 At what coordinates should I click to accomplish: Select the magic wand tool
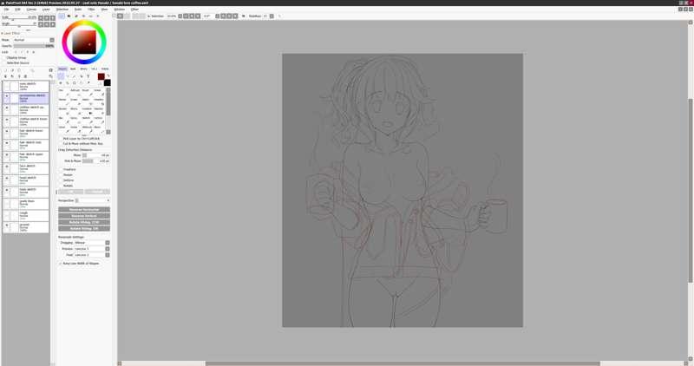click(75, 76)
